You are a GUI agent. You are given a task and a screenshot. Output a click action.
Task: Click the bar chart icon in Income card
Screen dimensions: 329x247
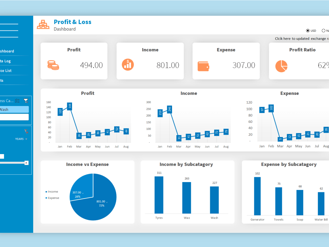[128, 65]
